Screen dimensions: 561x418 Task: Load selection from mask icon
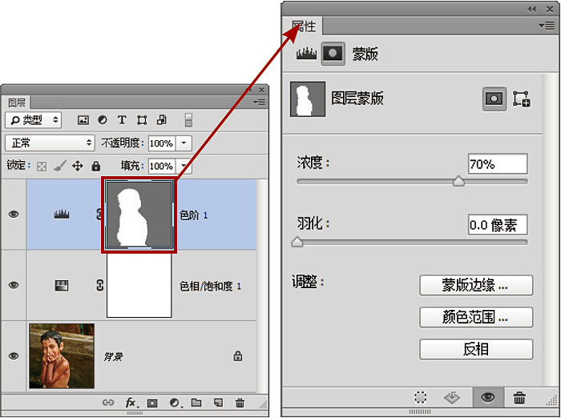coord(420,397)
